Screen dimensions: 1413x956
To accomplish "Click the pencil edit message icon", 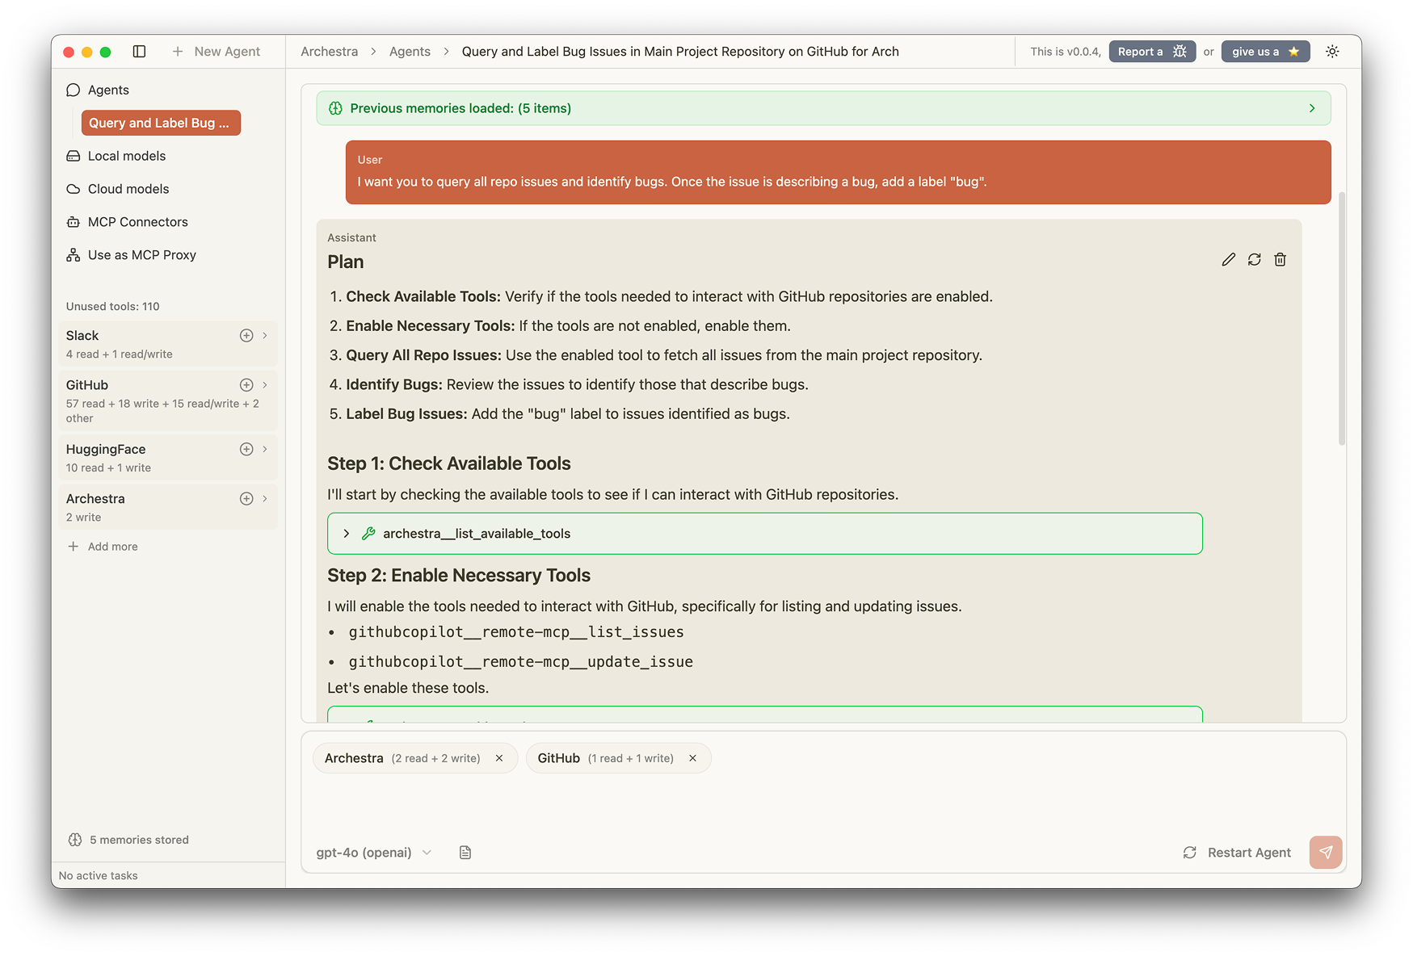I will tap(1228, 259).
